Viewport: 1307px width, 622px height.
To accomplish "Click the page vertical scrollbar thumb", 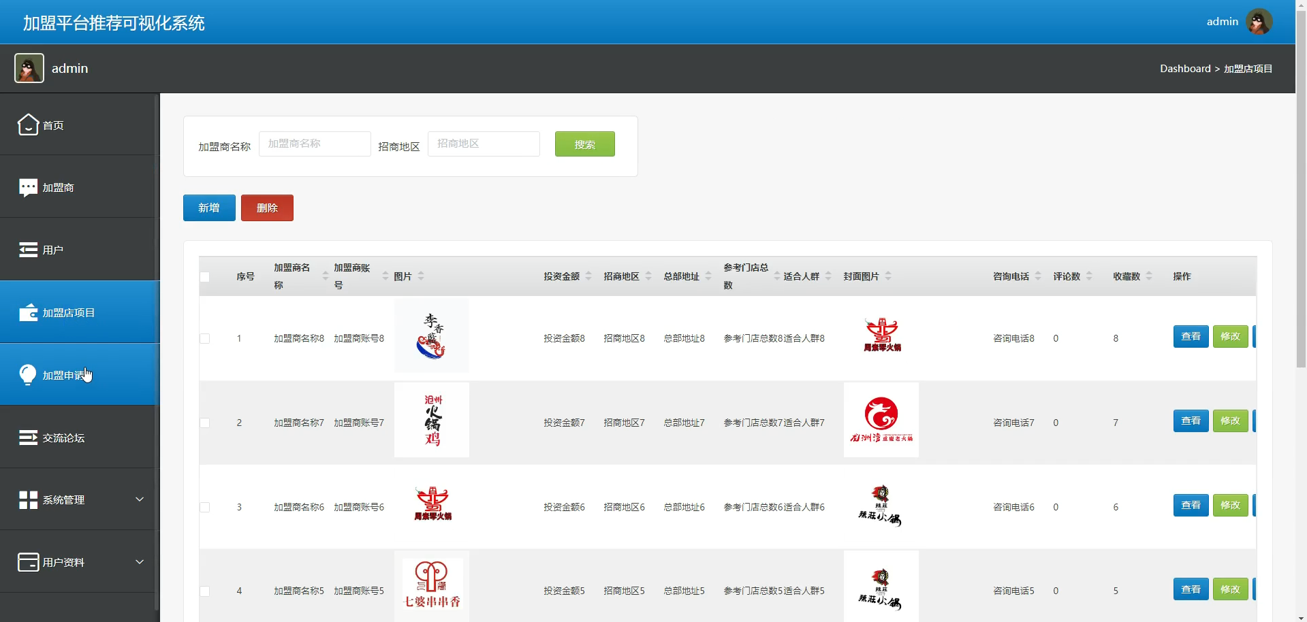I will (1301, 191).
